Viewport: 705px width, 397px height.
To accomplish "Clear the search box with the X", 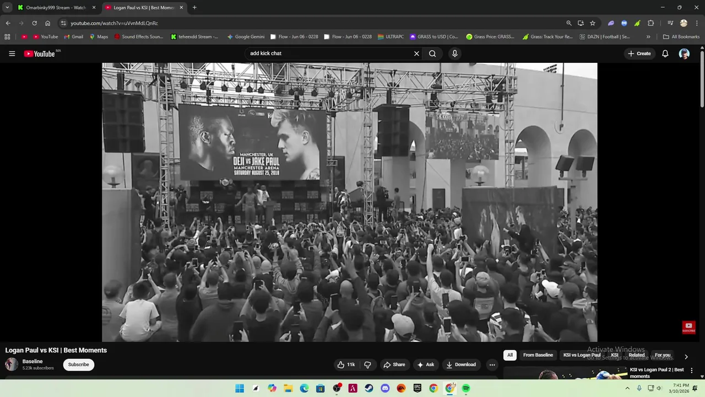I will coord(416,53).
